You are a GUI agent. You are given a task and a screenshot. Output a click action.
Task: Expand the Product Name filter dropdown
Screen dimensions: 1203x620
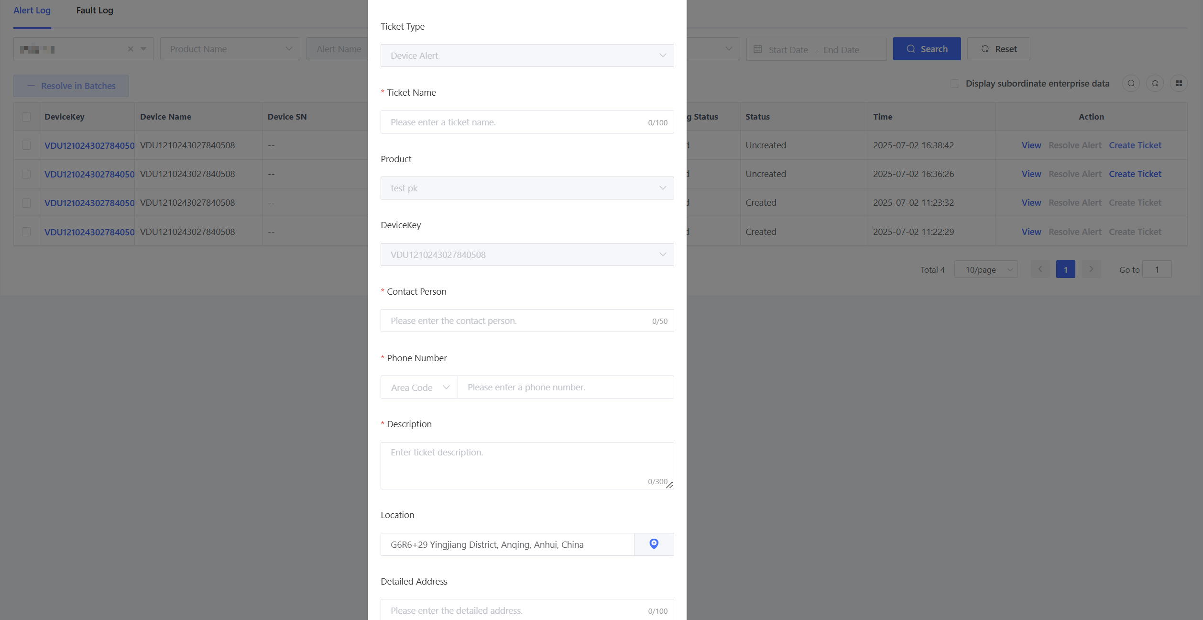[230, 49]
